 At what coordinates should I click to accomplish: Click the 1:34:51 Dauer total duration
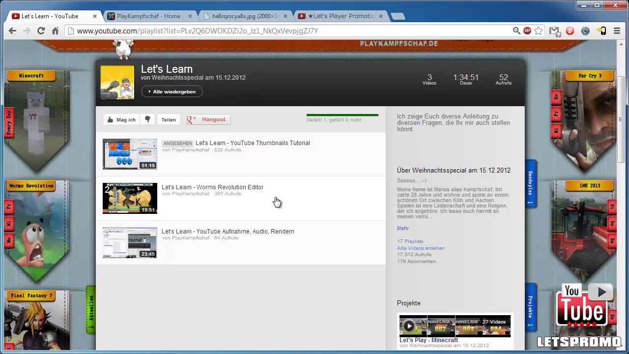pos(466,79)
